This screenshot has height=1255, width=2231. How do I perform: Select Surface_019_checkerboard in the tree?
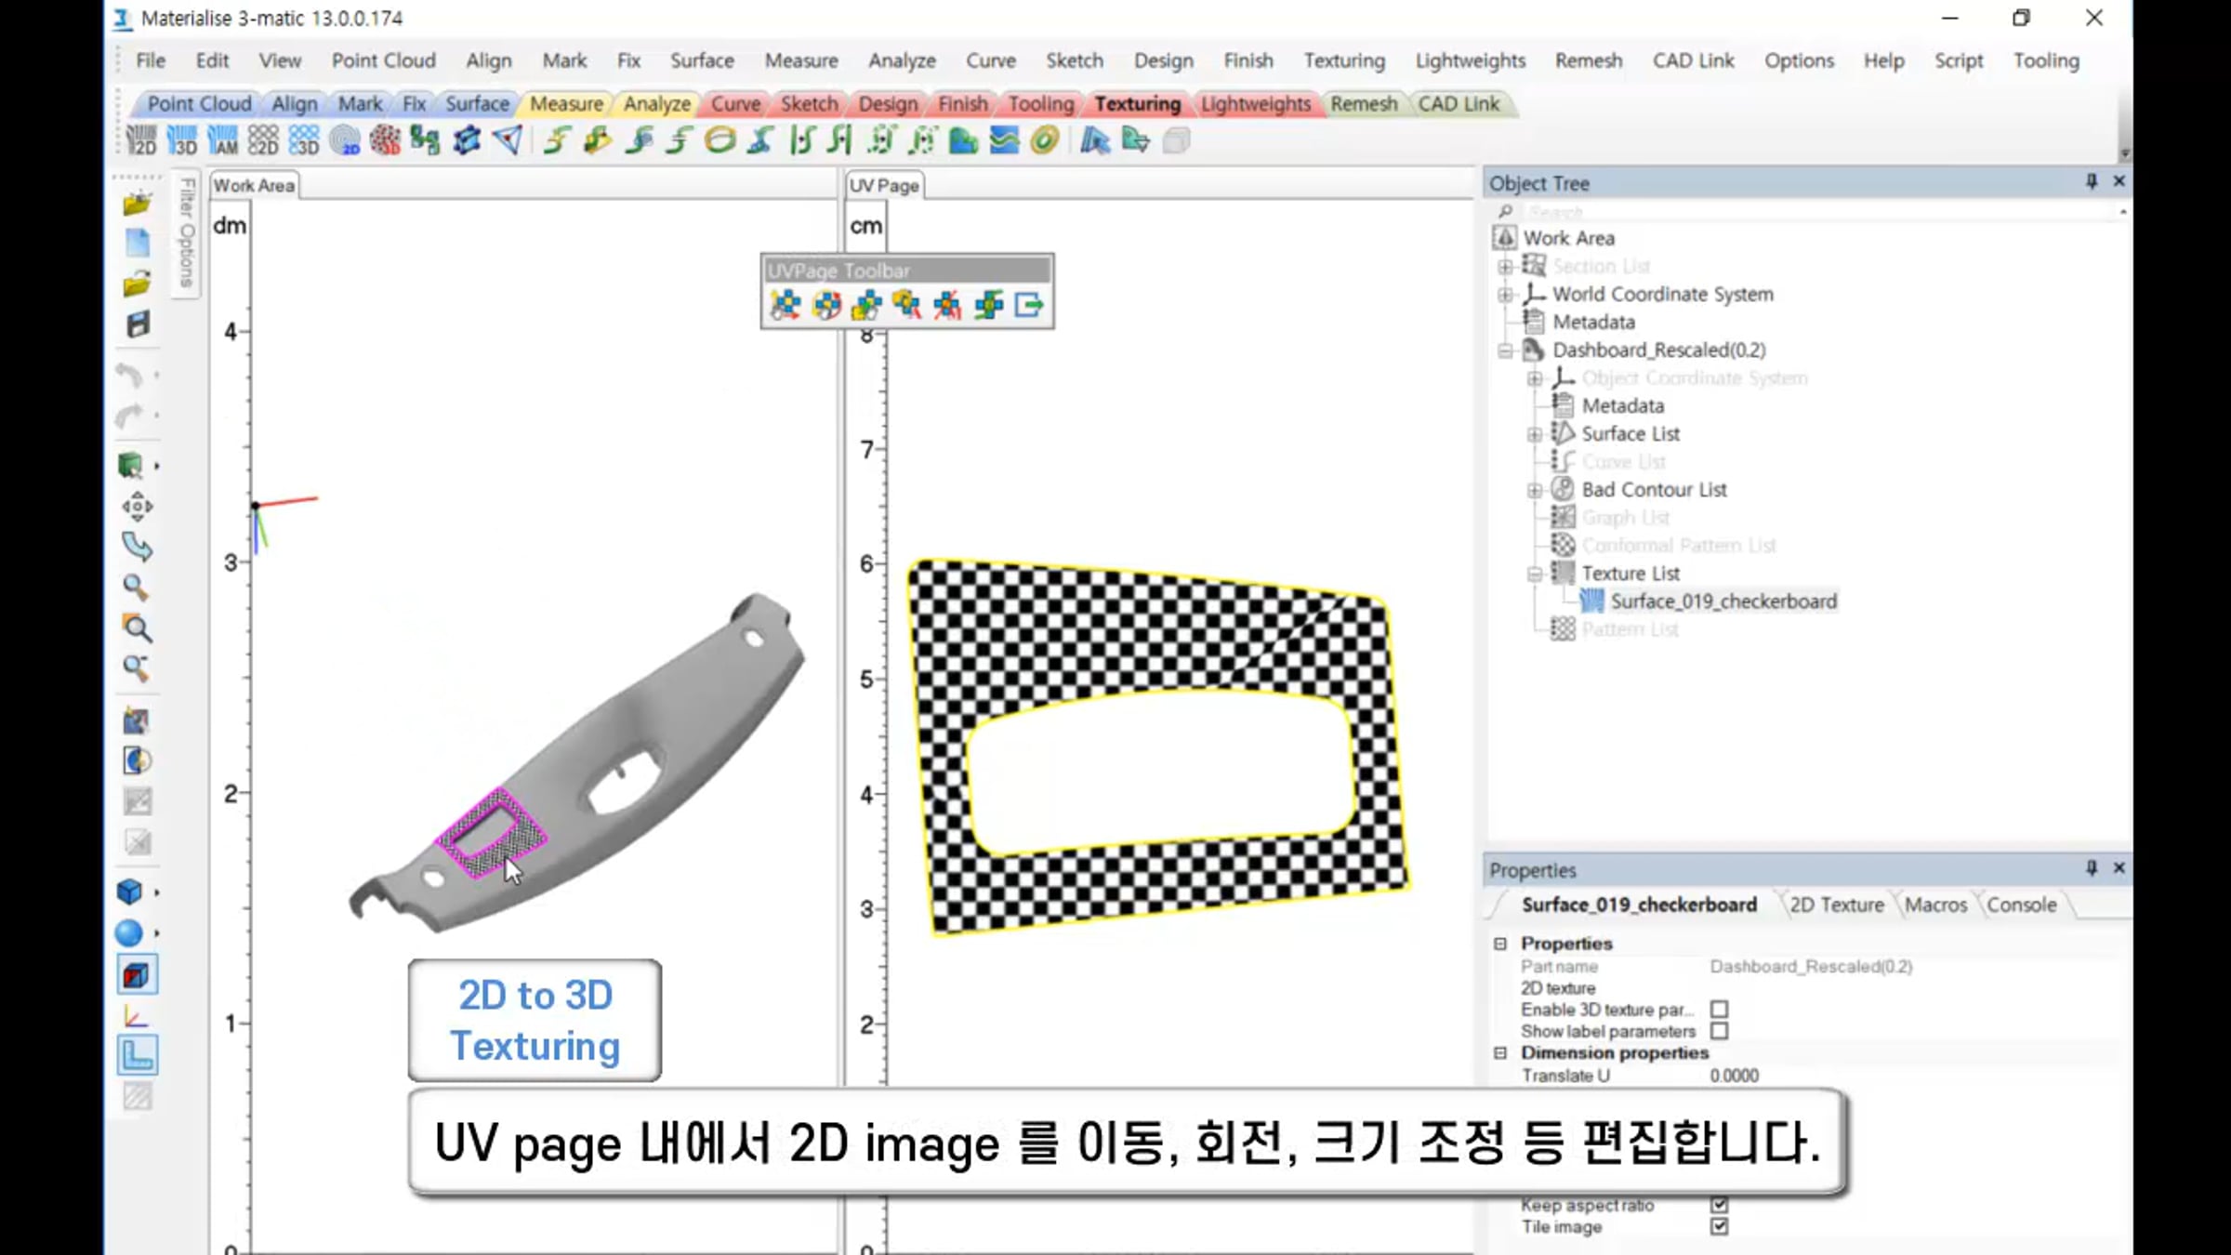1723,601
